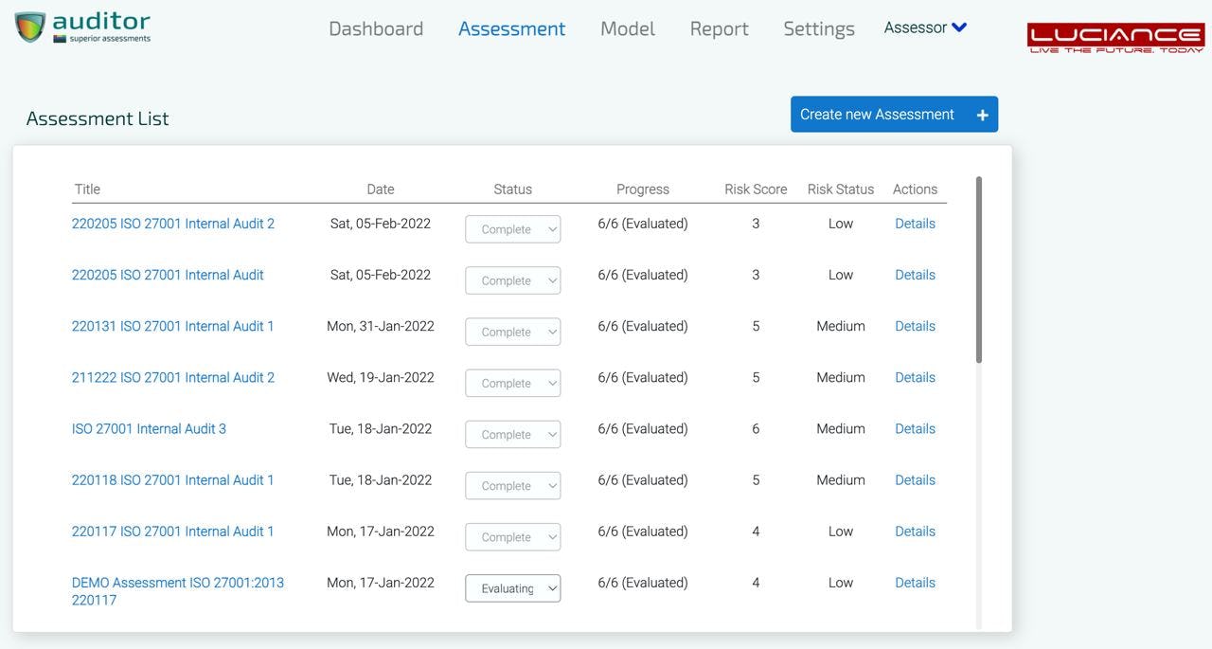Open 220131 ISO 27001 Internal Audit 1

pos(172,325)
